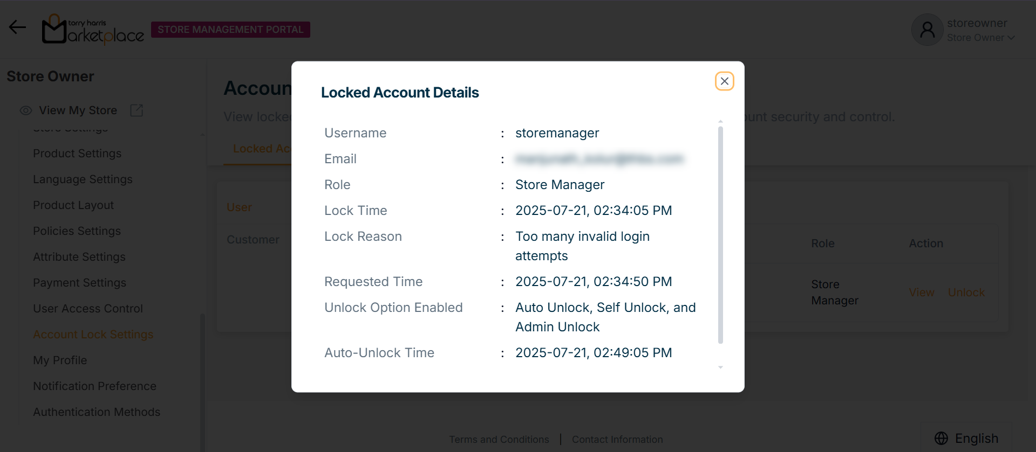Open Terms and Conditions footer link
The image size is (1036, 452).
click(499, 440)
